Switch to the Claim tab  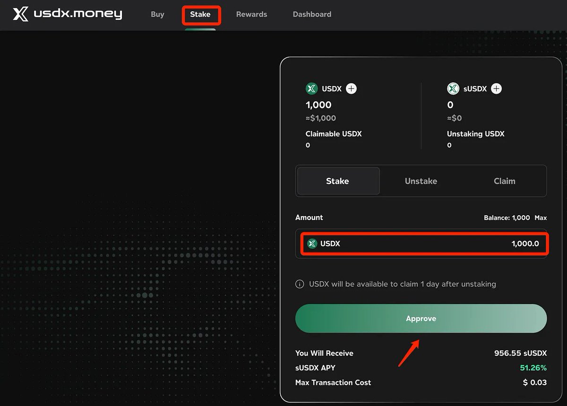point(505,181)
